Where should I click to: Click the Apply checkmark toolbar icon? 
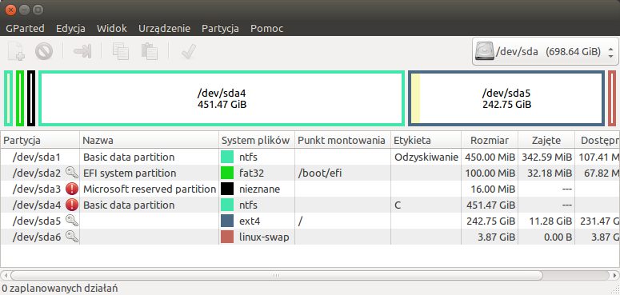pyautogui.click(x=189, y=51)
